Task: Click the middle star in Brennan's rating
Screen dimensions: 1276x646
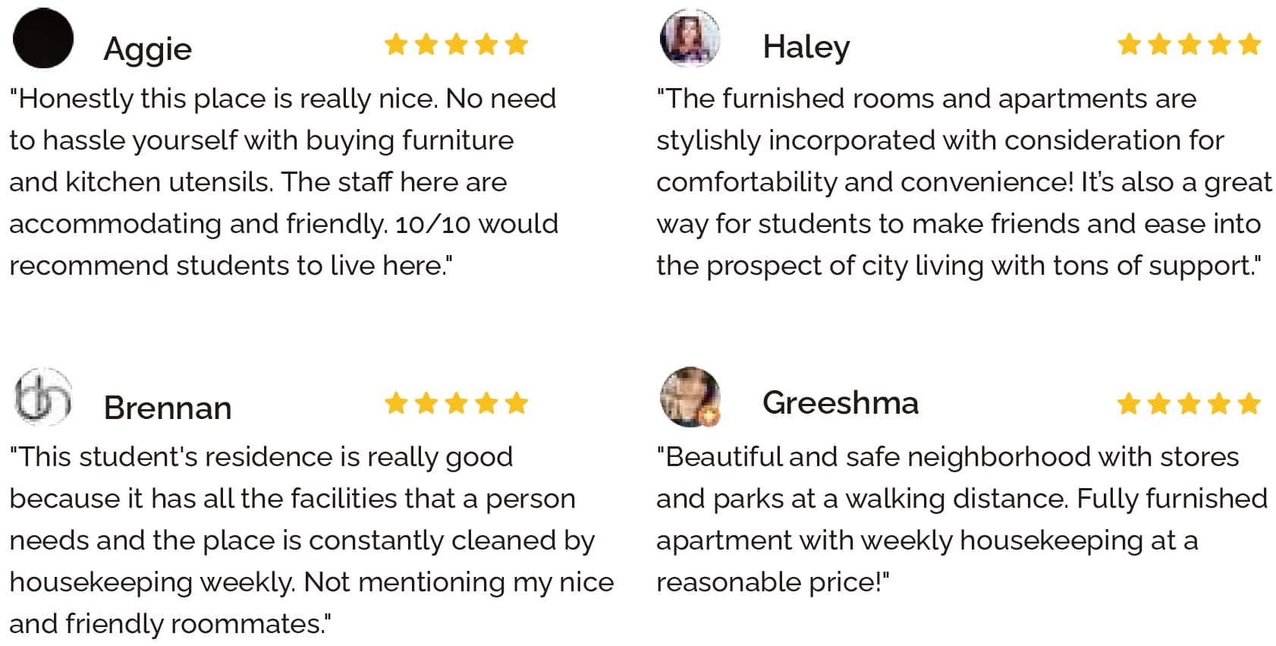Action: 456,403
